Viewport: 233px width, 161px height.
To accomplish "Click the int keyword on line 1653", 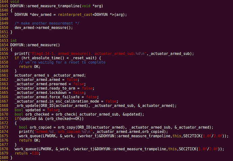I will pos(14,41).
